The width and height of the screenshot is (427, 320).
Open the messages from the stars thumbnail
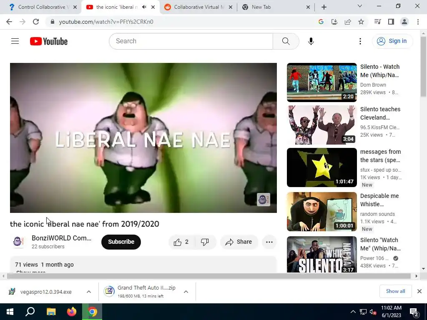322,167
